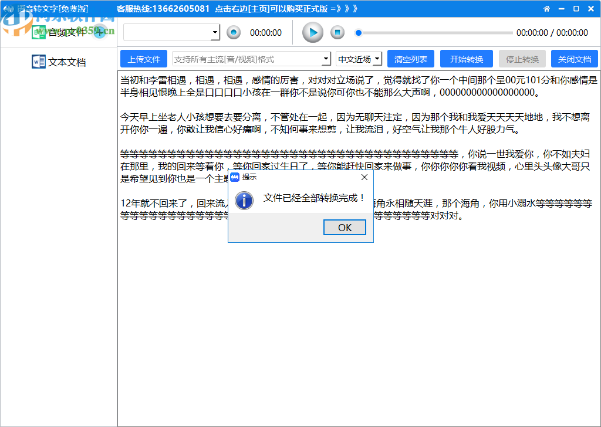The width and height of the screenshot is (601, 427).
Task: Click 清空列表 to clear the list
Action: click(x=411, y=59)
